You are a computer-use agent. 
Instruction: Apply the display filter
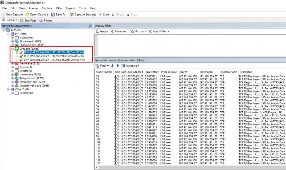[x=102, y=31]
